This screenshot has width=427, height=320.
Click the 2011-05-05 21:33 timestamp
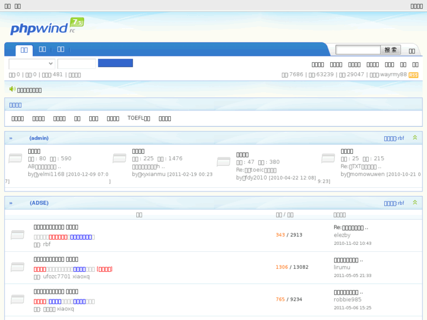352,275
